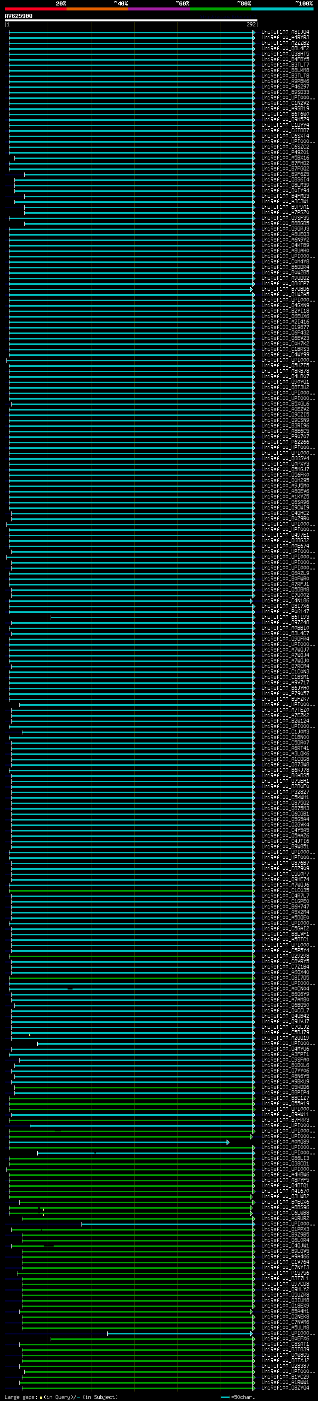
Task: Open hit UniRef100_Q8L4F2
Action: (x=285, y=48)
